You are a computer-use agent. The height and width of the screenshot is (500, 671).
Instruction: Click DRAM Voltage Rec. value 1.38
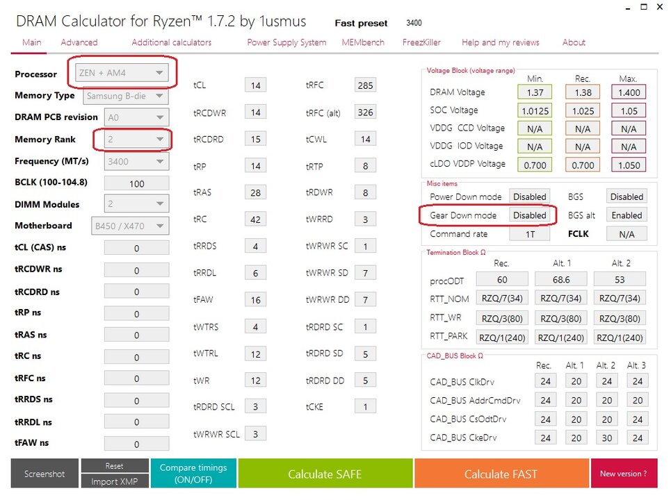coord(583,92)
